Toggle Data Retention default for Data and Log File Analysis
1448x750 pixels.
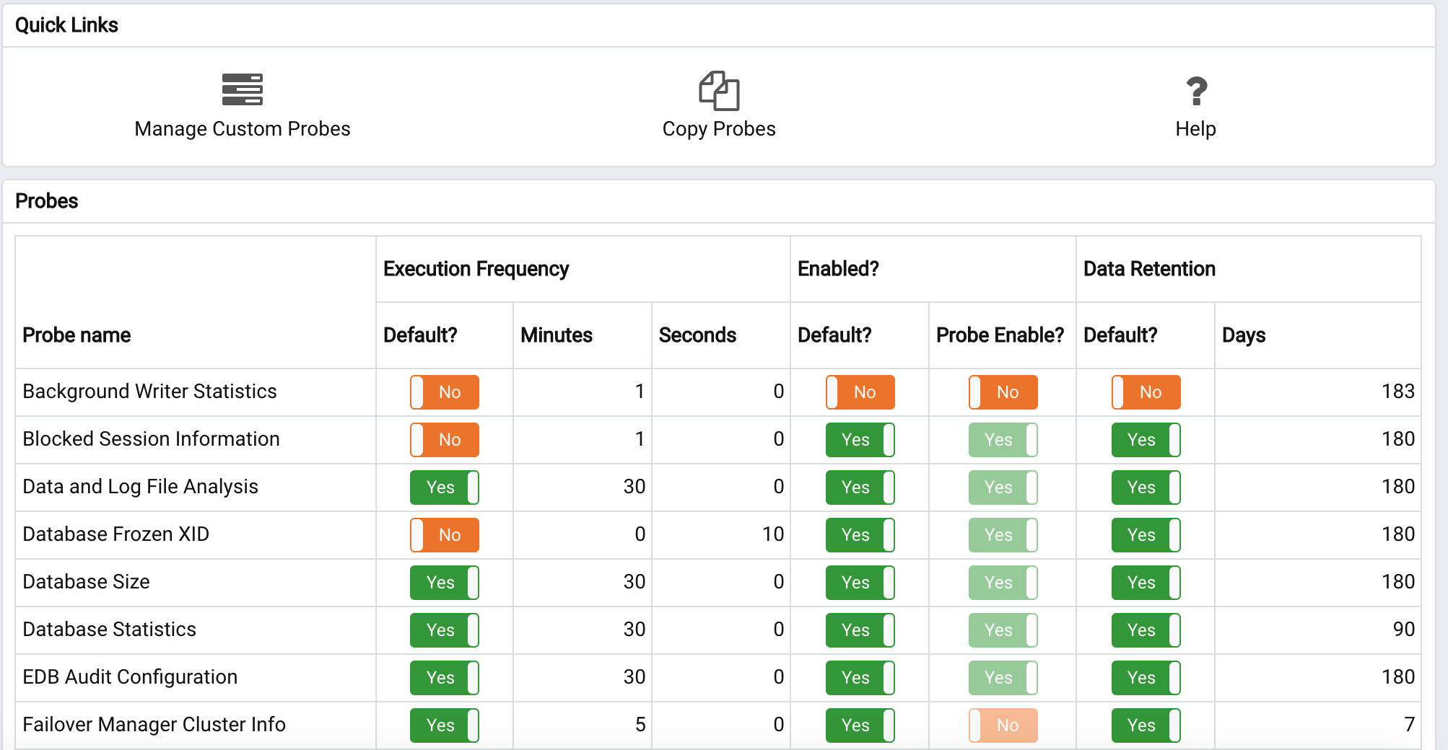tap(1146, 487)
